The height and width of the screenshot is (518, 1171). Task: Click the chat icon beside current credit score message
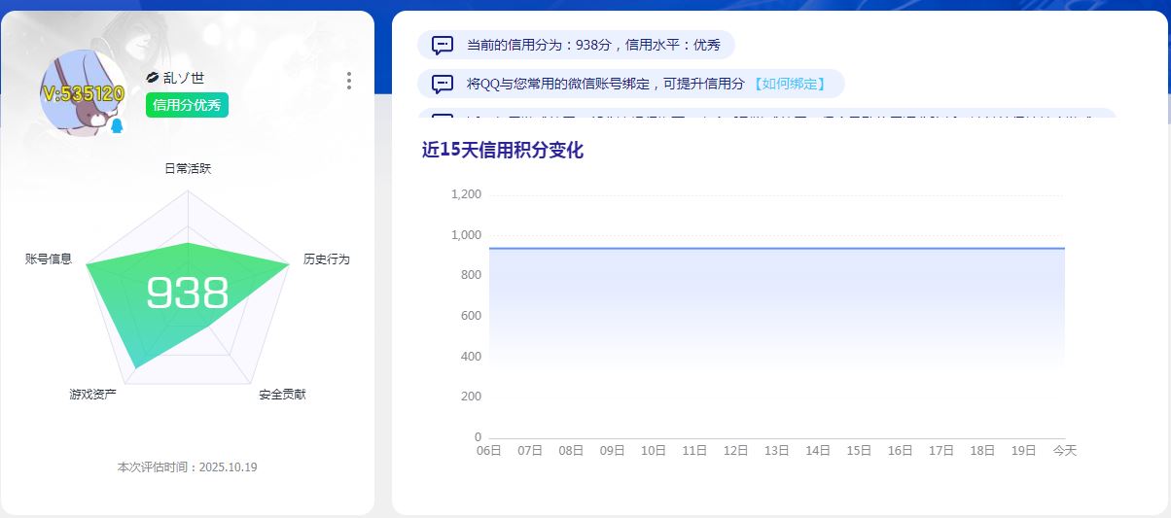point(443,45)
